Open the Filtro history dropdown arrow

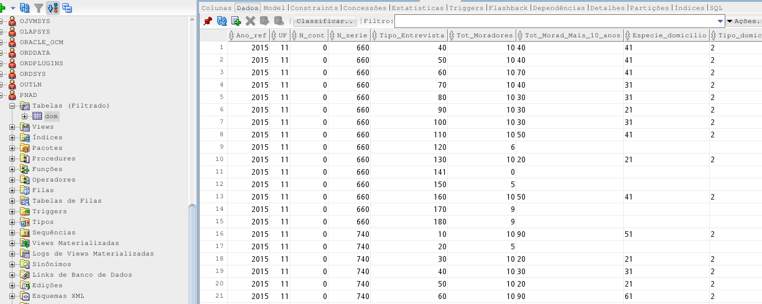[721, 21]
